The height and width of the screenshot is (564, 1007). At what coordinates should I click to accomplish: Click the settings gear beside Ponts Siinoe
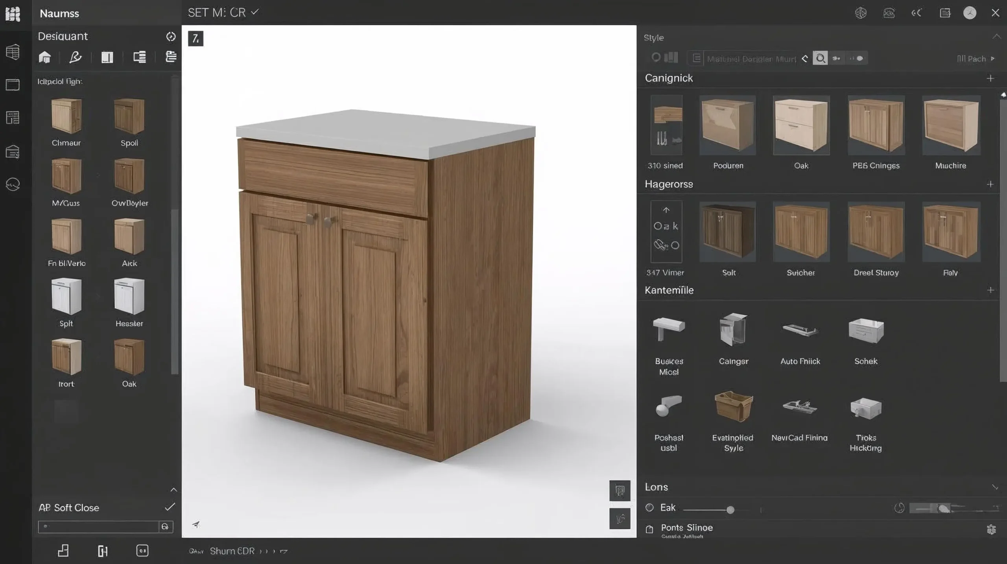991,529
